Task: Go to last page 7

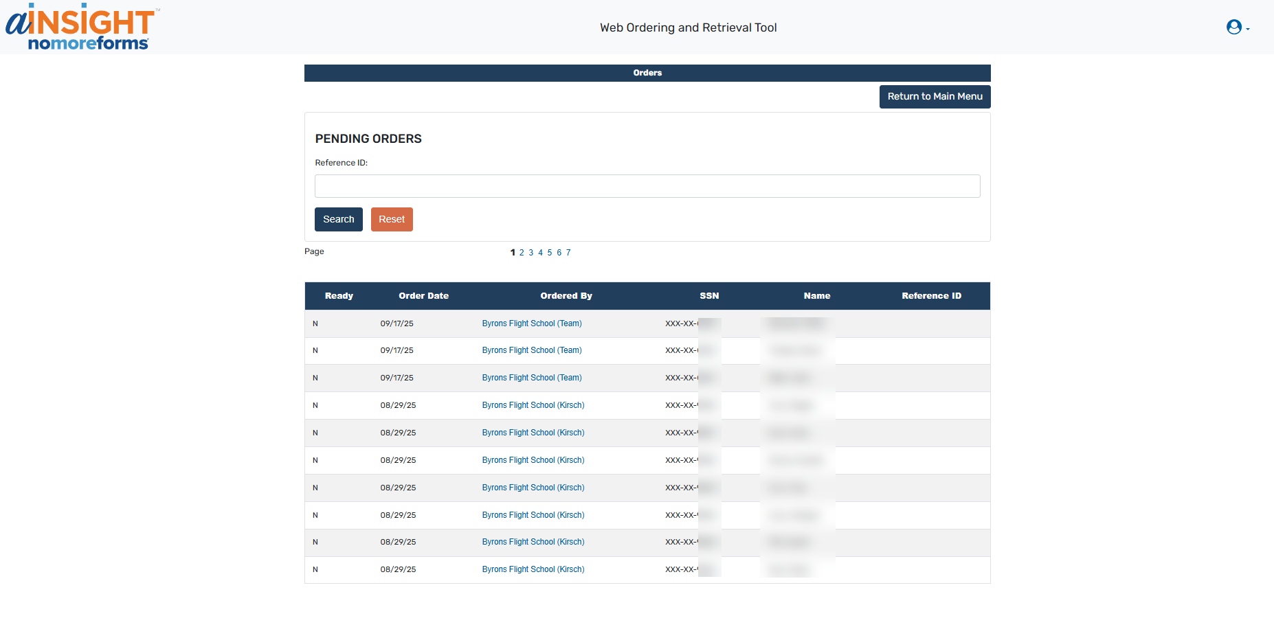Action: point(568,253)
